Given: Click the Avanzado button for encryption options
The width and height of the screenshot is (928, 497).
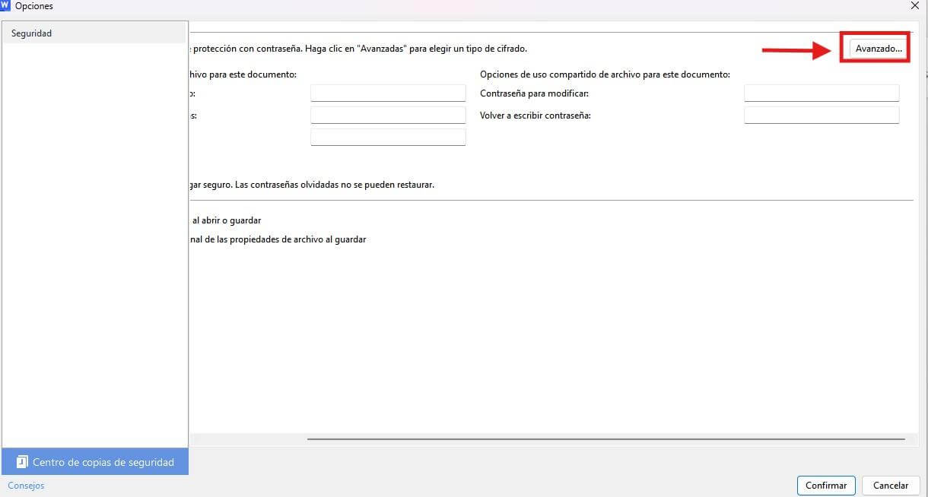Looking at the screenshot, I should tap(876, 48).
